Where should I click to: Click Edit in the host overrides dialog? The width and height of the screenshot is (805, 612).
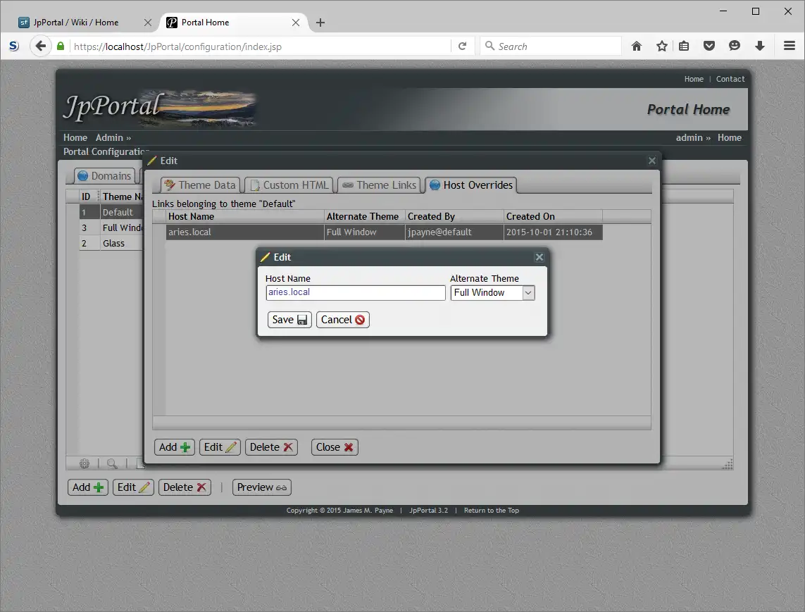point(220,447)
